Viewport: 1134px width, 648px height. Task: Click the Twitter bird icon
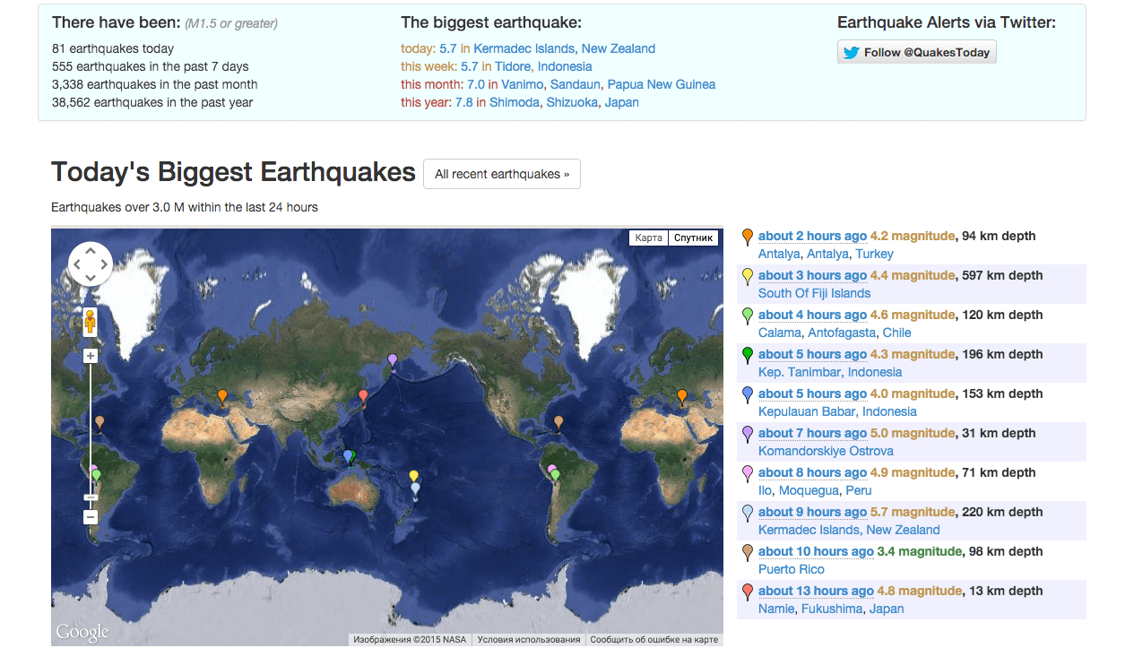coord(850,51)
